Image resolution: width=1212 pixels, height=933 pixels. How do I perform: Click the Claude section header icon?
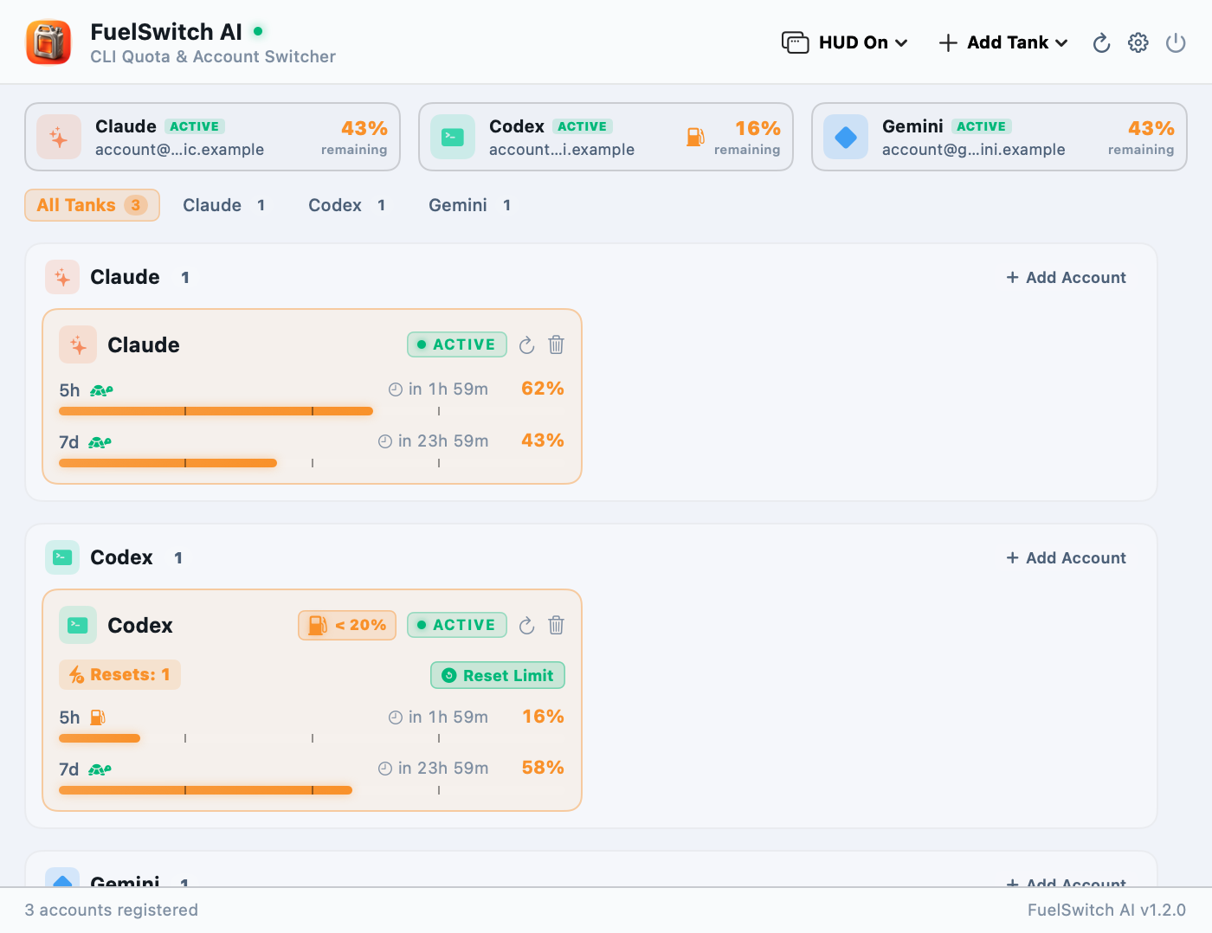click(x=62, y=277)
